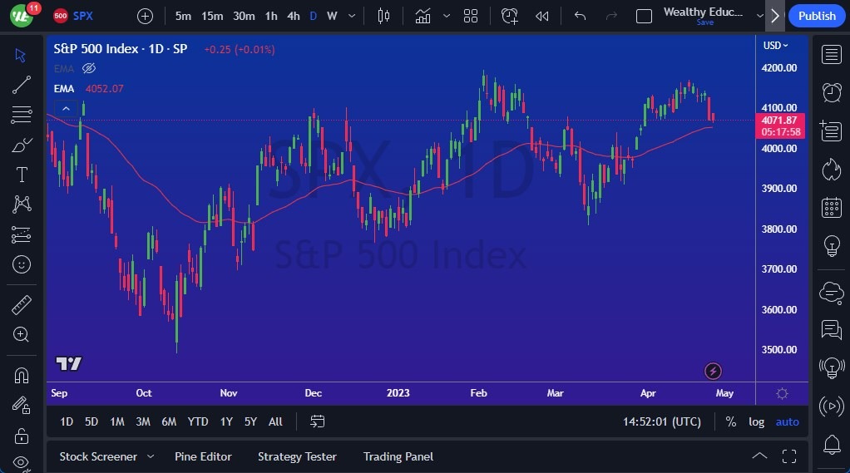Open the Pine Editor tab
850x473 pixels.
[x=203, y=456]
